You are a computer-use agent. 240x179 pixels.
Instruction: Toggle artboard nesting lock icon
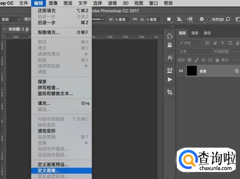[x=210, y=60]
